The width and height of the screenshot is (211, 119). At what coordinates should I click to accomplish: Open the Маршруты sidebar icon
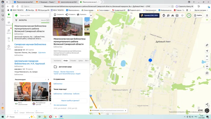9,24
